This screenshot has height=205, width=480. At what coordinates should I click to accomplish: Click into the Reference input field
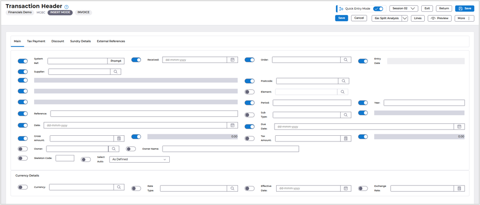[144, 114]
